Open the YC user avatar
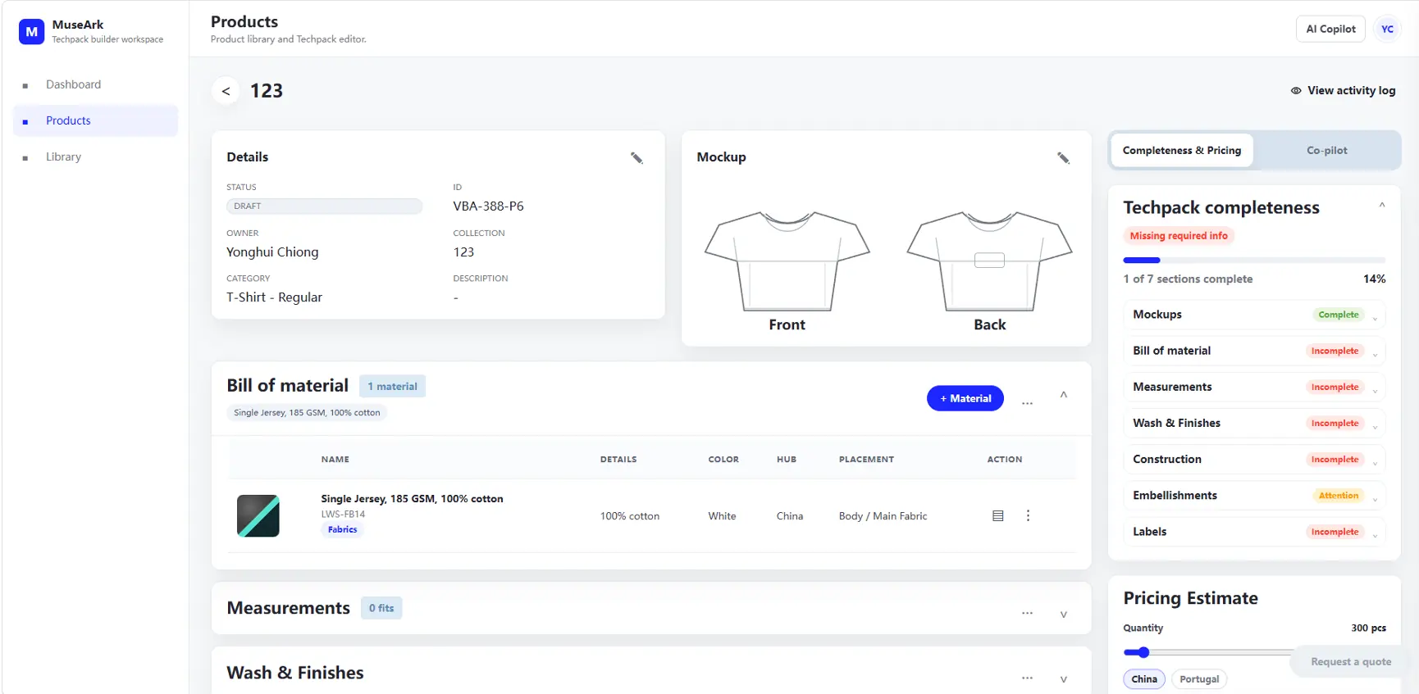The image size is (1419, 694). (1387, 29)
